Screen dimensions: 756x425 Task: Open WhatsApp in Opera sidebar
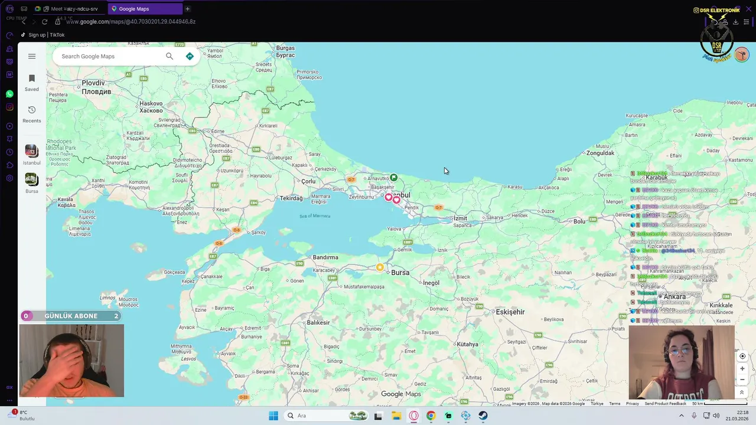pos(9,94)
